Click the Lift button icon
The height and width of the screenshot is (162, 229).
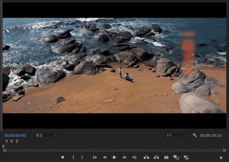pos(146,157)
